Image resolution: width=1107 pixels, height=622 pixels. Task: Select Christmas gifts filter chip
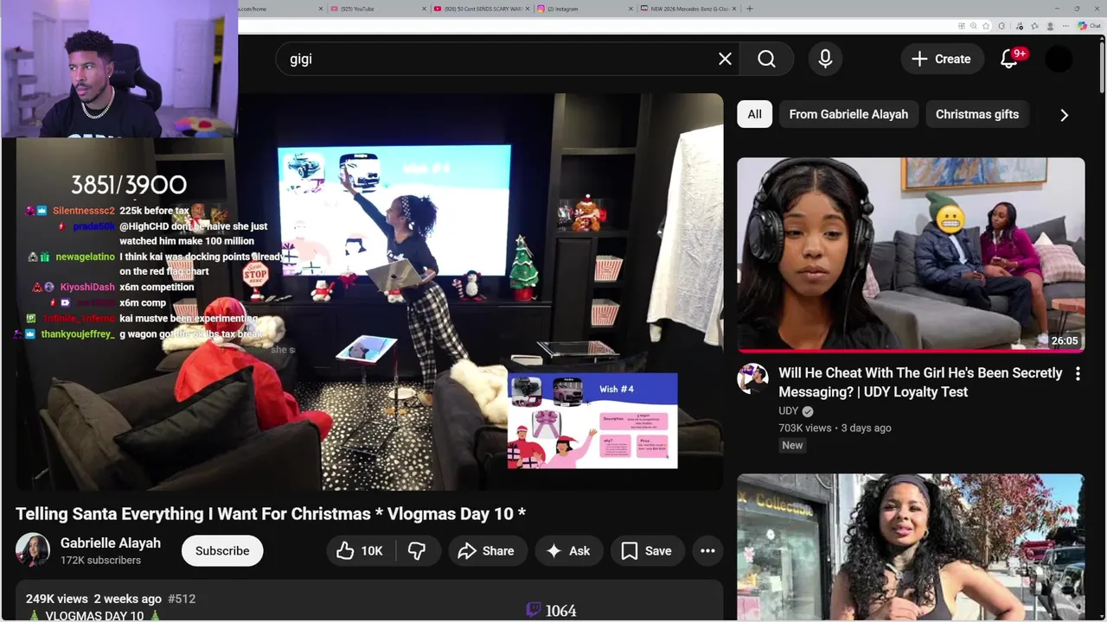976,114
